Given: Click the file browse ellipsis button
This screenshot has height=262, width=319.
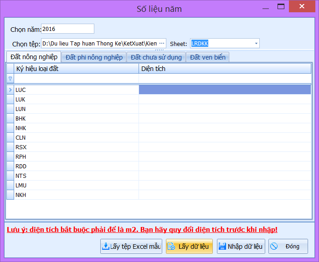Looking at the screenshot, I should [x=161, y=44].
